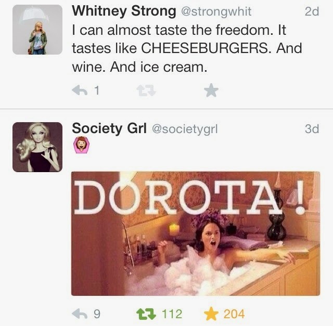Undo the green retweet on Society Grl's tweet
The width and height of the screenshot is (333, 326).
point(146,314)
